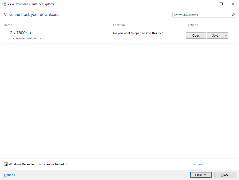Click the Actions column header
Screen dimensions: 239x180
point(192,25)
